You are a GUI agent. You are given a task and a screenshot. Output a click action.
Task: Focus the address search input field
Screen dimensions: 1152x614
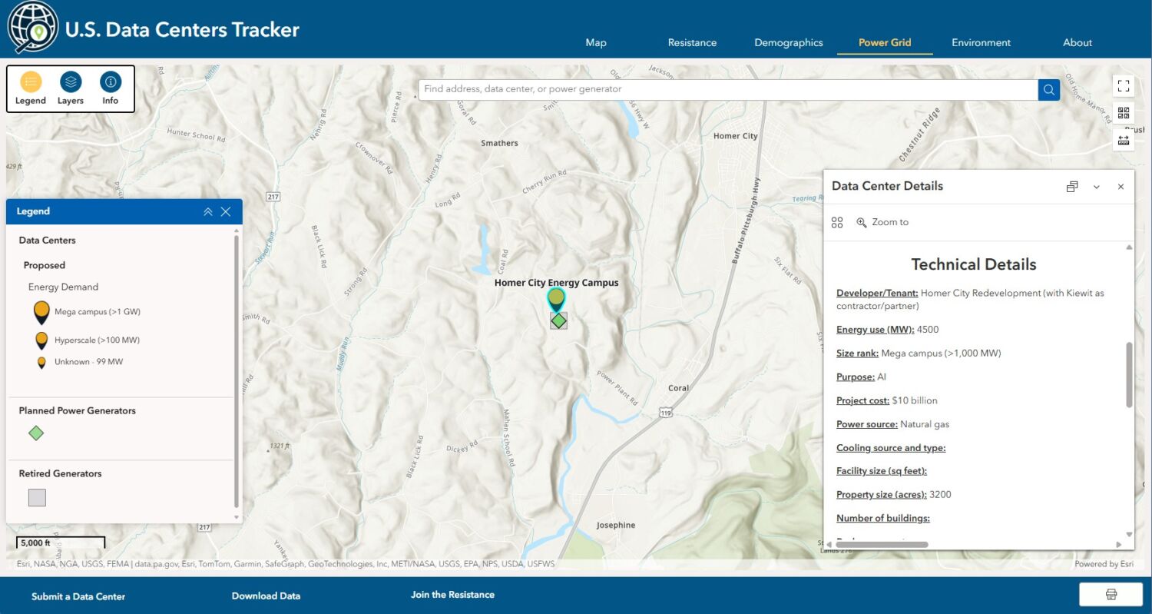pos(728,89)
